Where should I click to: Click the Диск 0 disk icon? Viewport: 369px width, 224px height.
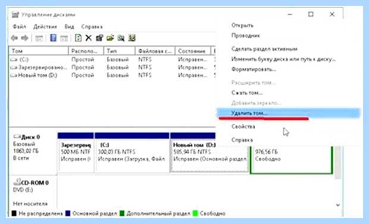pyautogui.click(x=17, y=136)
